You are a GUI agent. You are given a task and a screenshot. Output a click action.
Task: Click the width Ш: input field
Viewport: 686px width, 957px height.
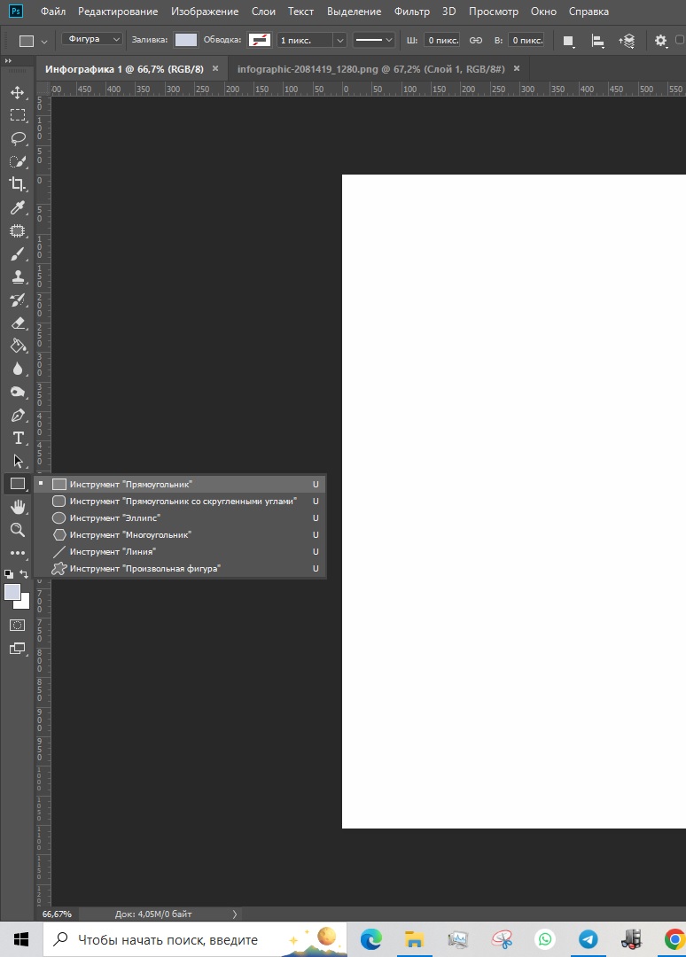pos(441,41)
